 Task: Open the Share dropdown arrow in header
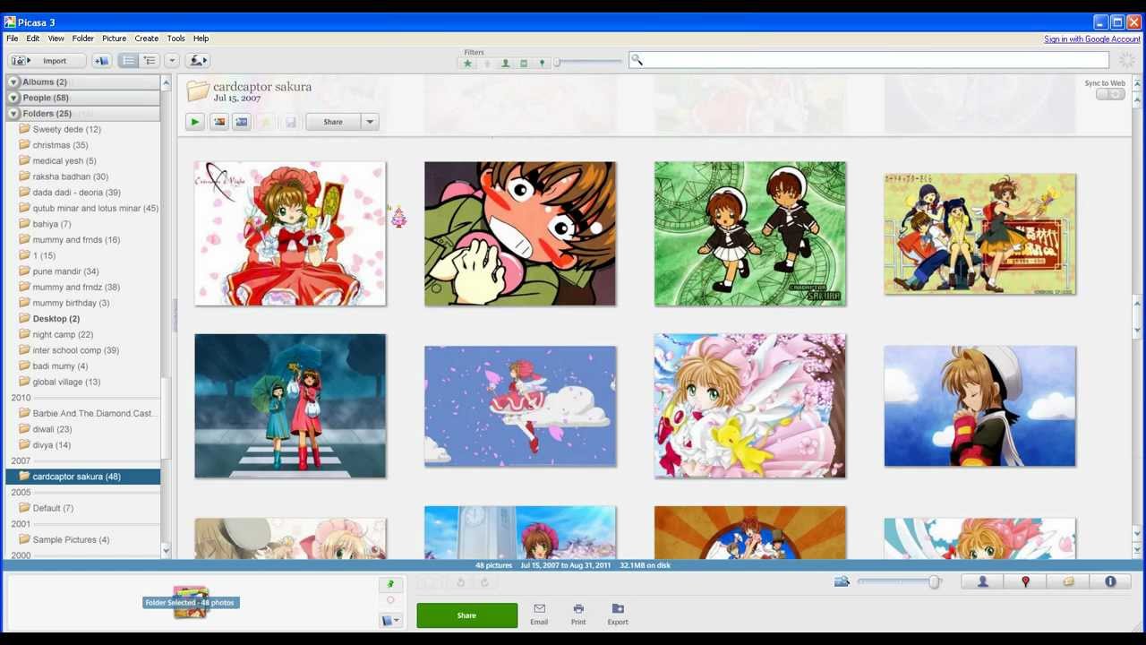[x=370, y=122]
